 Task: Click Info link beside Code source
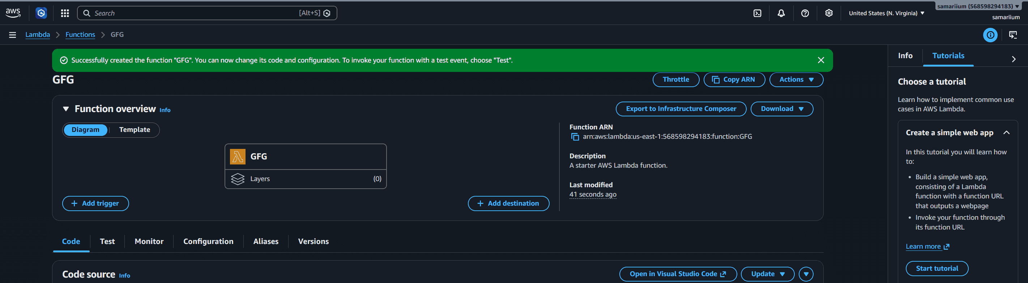point(124,276)
